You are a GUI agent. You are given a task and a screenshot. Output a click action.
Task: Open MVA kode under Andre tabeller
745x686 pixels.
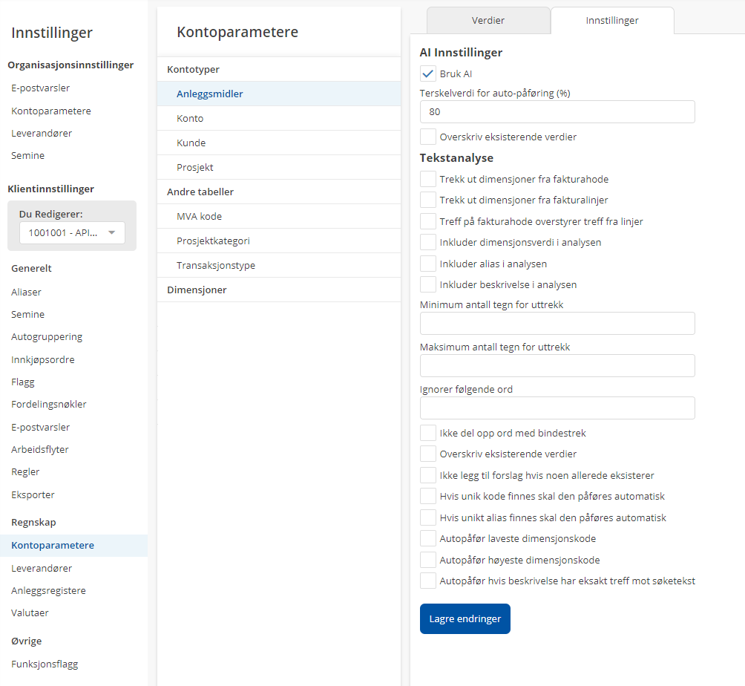coord(199,216)
